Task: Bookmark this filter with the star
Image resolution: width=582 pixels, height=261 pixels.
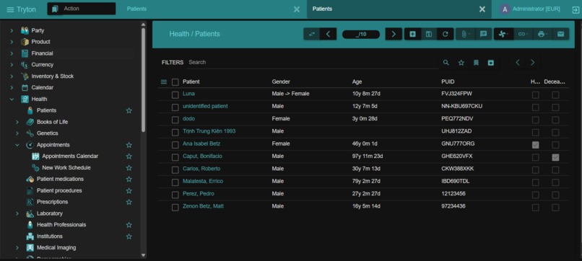Action: [x=461, y=63]
